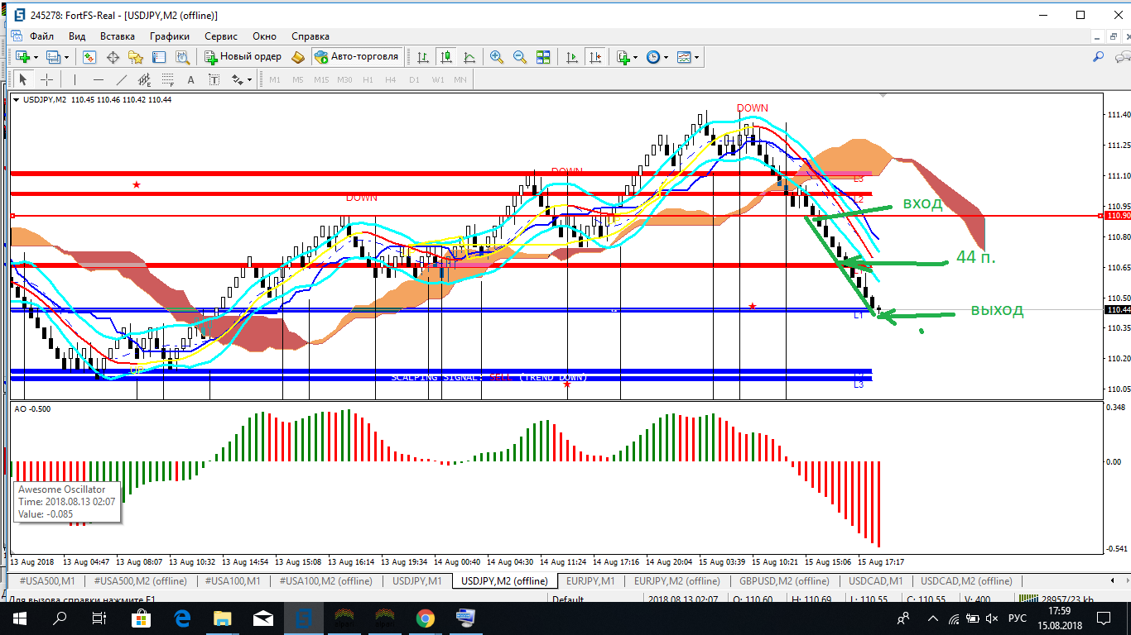Select the text label tool

coord(214,79)
